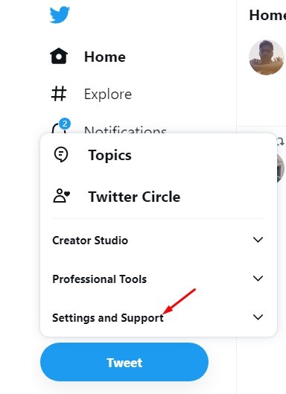Click the retweet icon near the popup edge
The image size is (286, 394).
coord(281,142)
